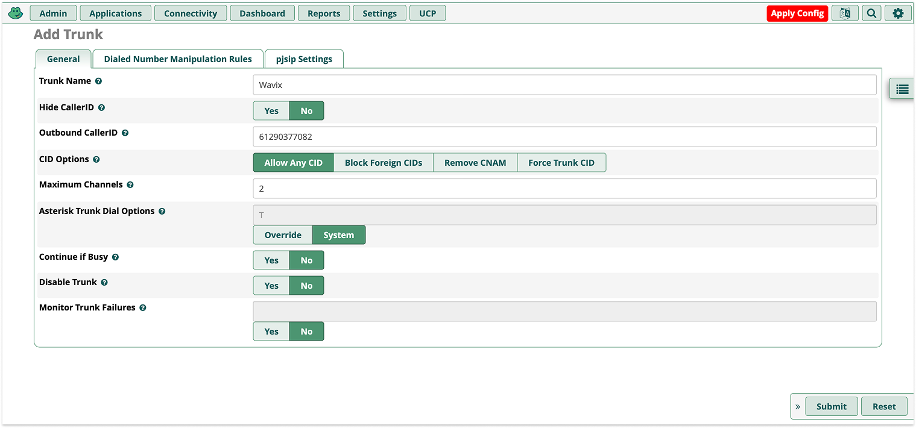
Task: View help for CID Options
Action: point(96,159)
